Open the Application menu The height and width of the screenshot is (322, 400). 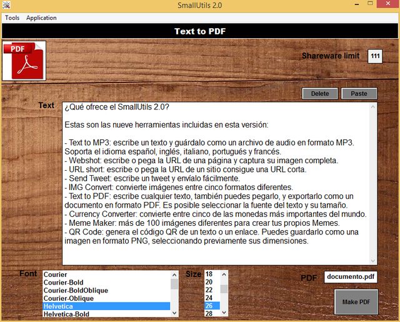(41, 18)
